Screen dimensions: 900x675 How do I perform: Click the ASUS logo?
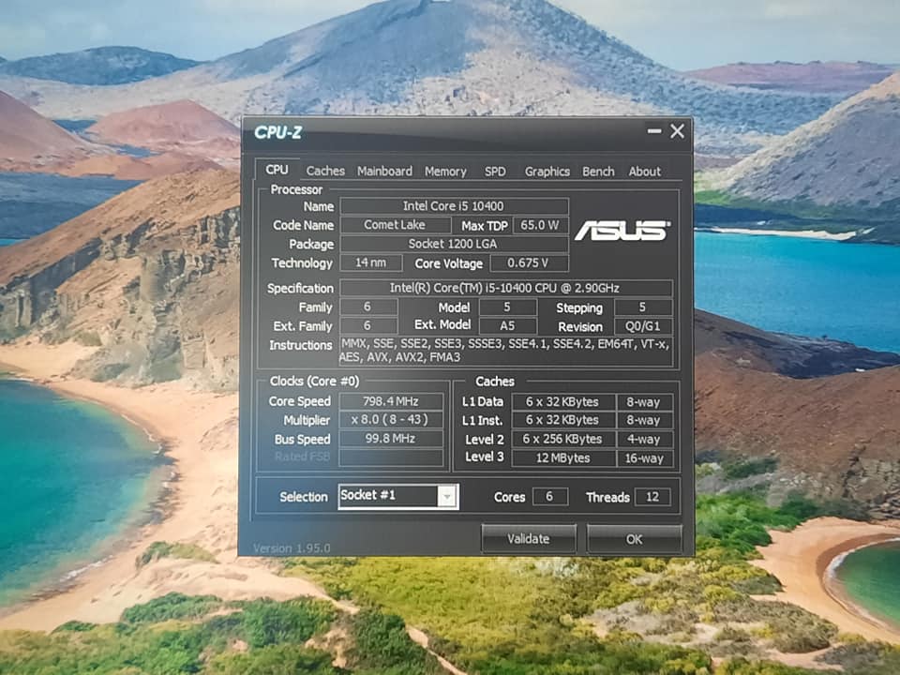click(x=622, y=231)
